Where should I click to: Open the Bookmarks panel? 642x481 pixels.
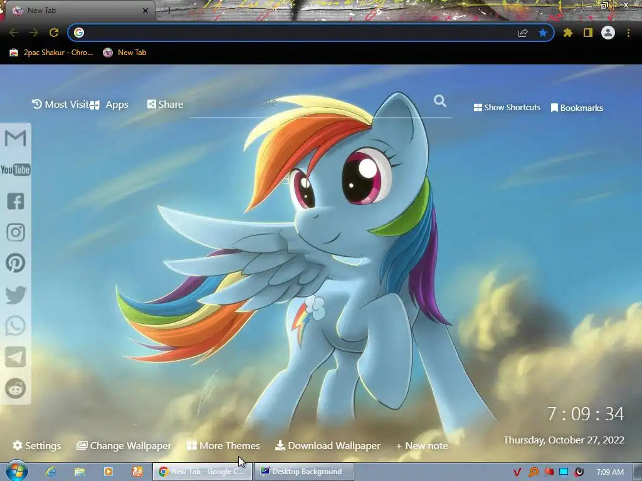click(577, 108)
